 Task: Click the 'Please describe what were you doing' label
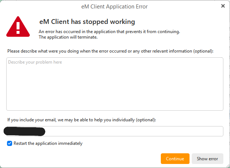click(x=110, y=51)
